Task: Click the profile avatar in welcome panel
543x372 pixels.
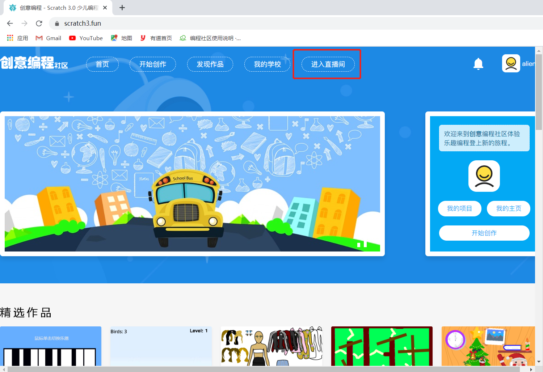Action: (x=484, y=176)
